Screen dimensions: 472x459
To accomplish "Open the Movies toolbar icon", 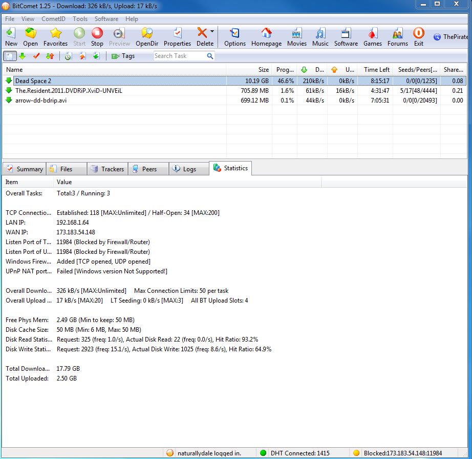I will coord(297,33).
